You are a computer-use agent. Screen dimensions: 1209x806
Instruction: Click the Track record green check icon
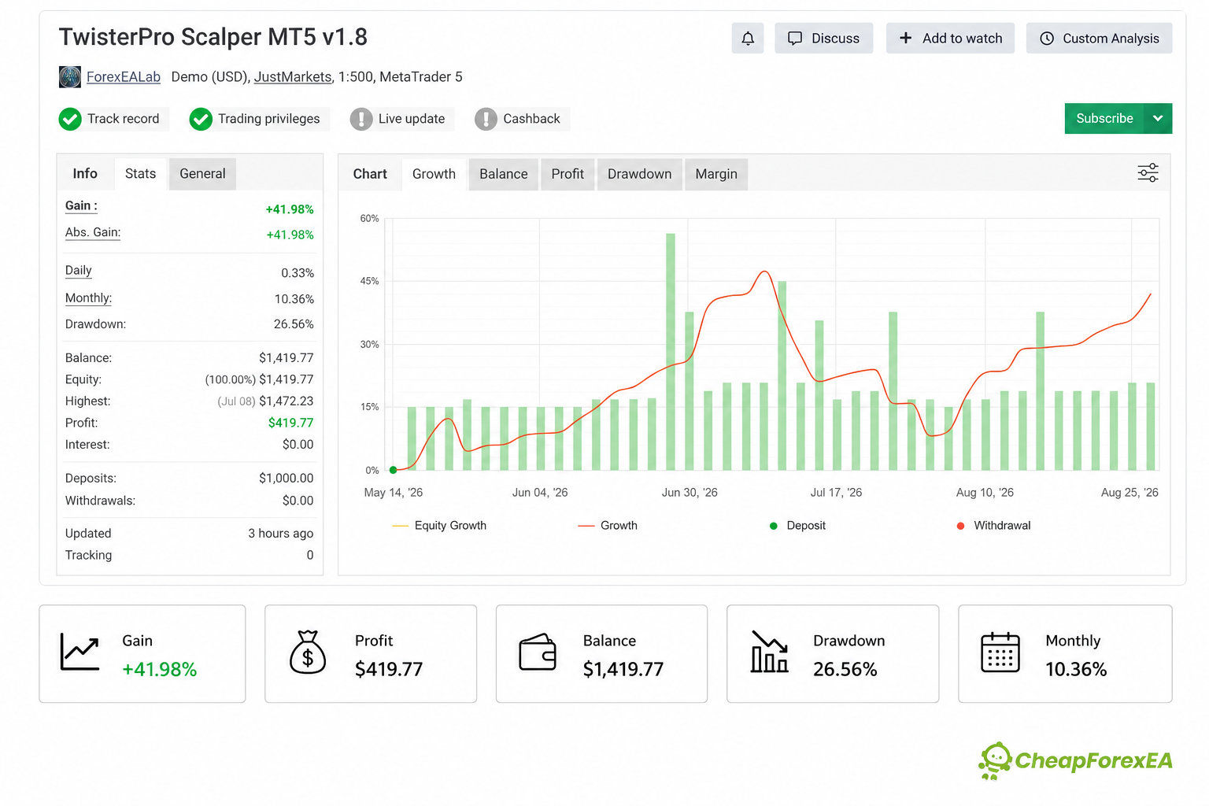(x=70, y=119)
